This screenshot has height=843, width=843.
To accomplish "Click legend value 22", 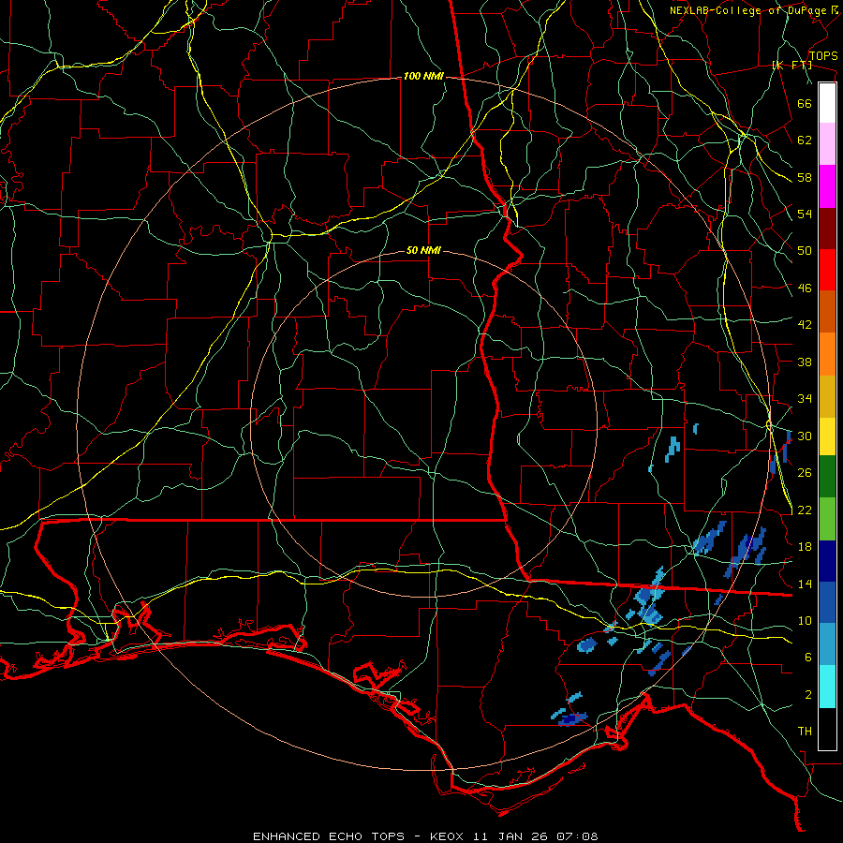I will pos(805,510).
